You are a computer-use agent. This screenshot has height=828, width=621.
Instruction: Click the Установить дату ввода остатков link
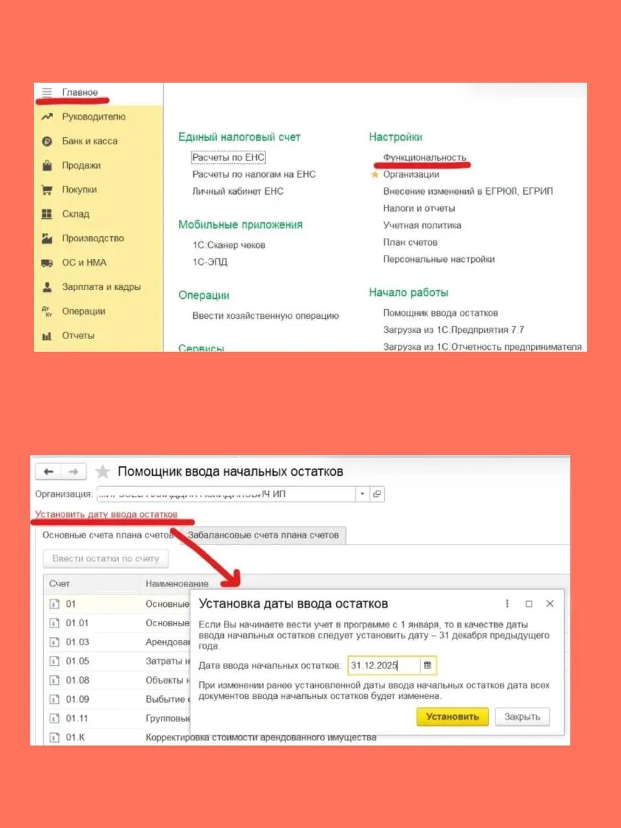pyautogui.click(x=106, y=514)
